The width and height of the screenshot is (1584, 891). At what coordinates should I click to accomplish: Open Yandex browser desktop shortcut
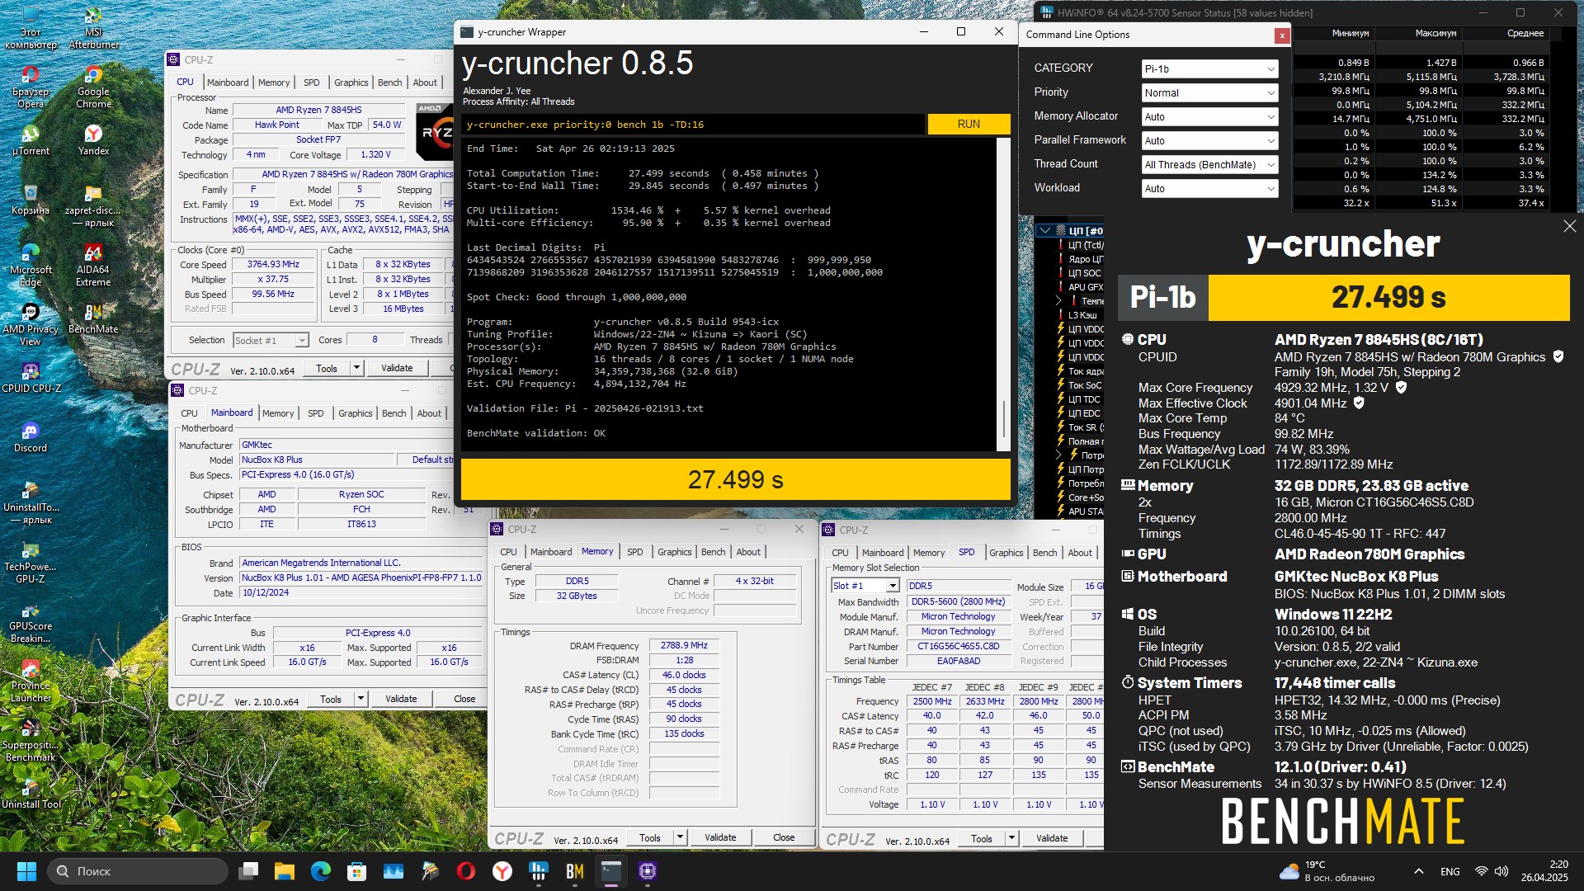[x=93, y=139]
